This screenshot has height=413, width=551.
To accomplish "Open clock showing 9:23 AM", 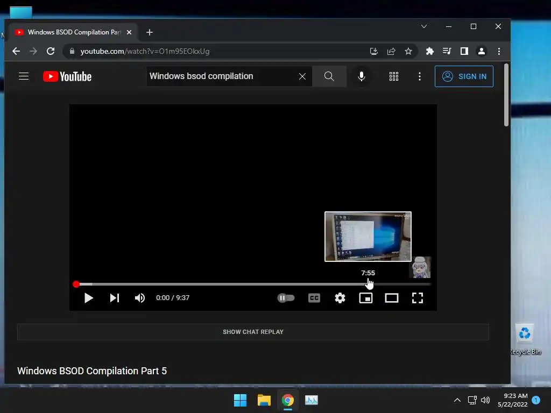I will click(513, 400).
